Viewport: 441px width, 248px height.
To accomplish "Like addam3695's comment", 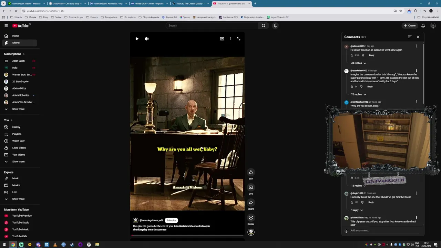I will pyautogui.click(x=352, y=55).
